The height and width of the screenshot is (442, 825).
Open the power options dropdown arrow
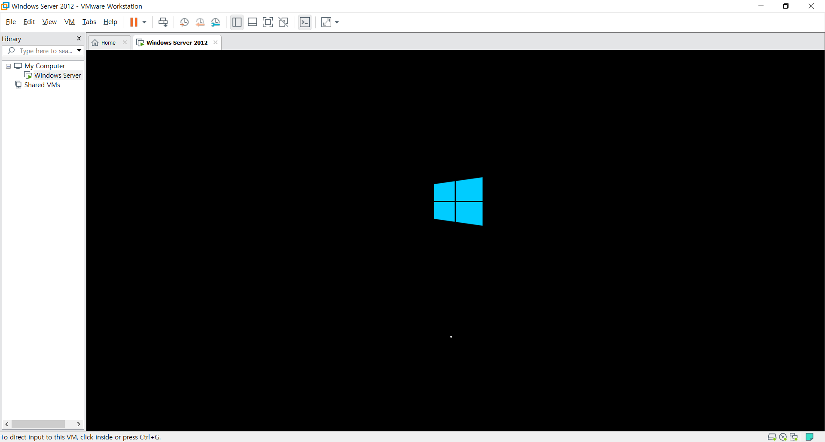click(144, 22)
